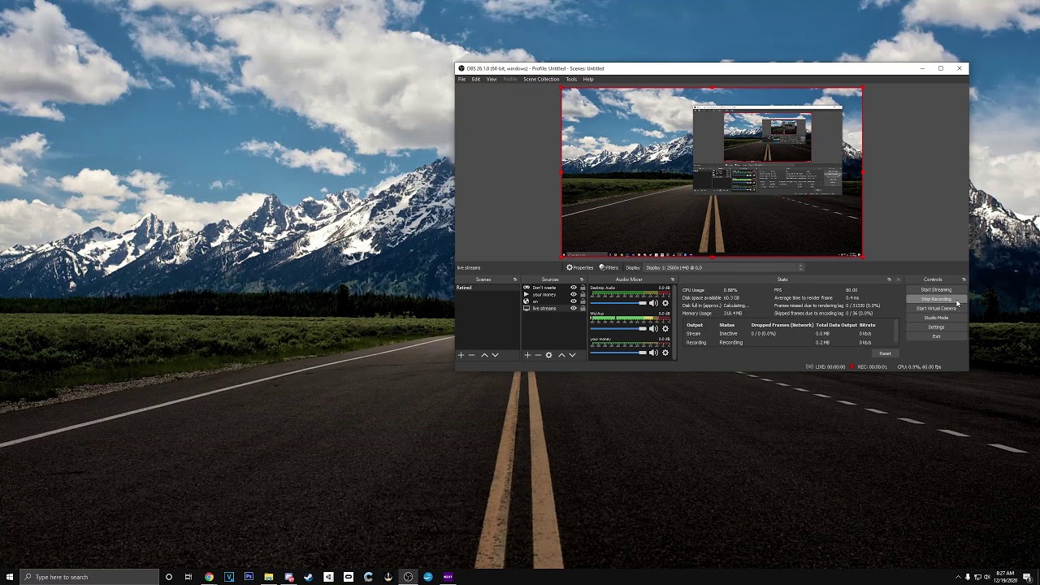The image size is (1040, 585).
Task: Toggle visibility of the 'live streams' source
Action: [574, 308]
